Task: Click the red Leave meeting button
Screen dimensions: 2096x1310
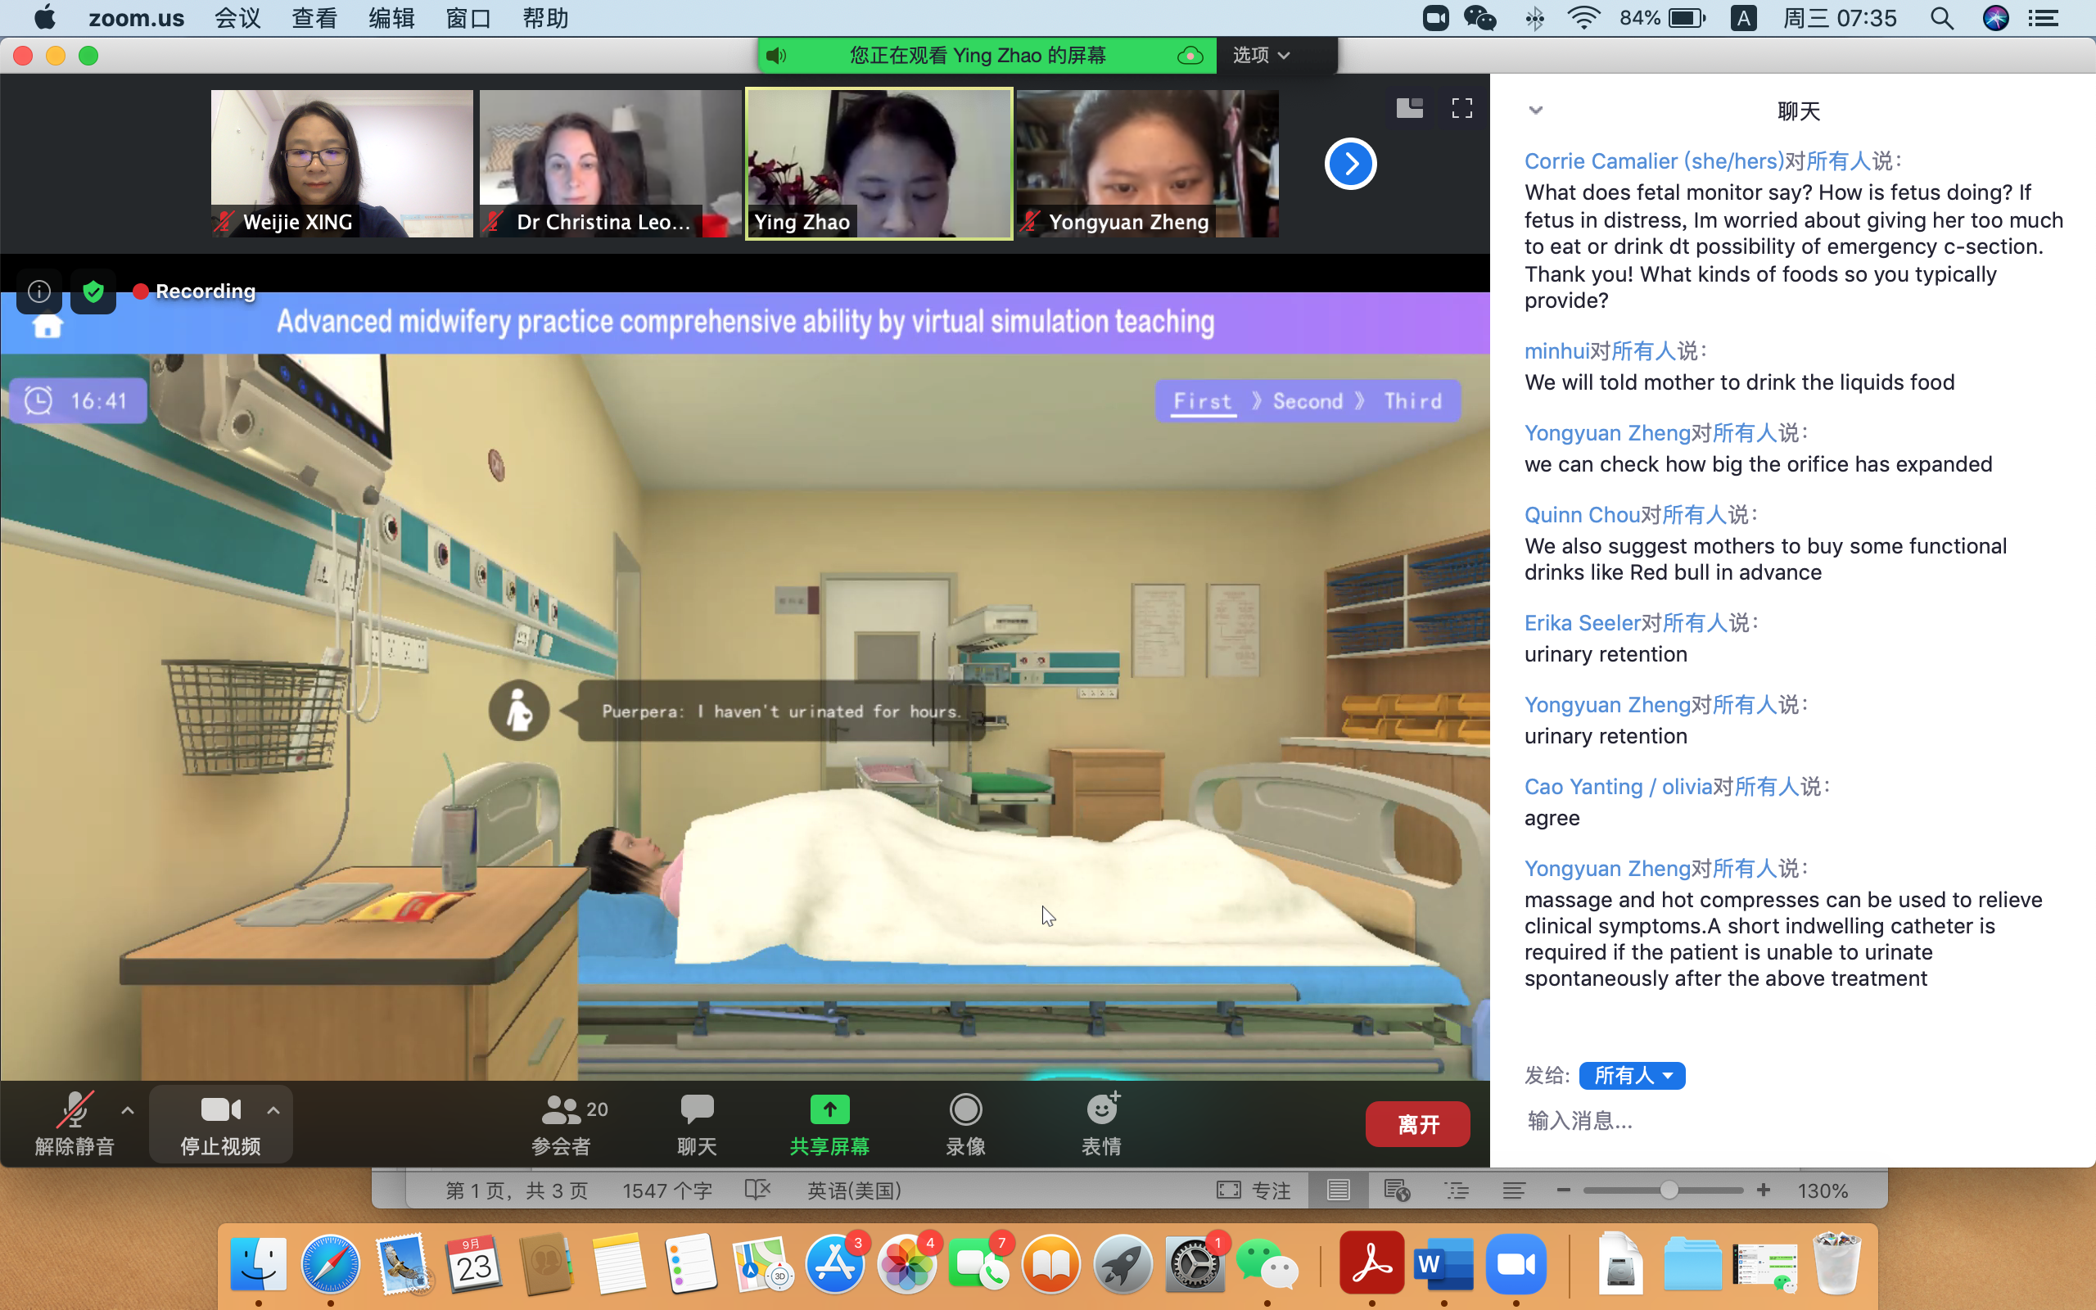Action: [1417, 1123]
